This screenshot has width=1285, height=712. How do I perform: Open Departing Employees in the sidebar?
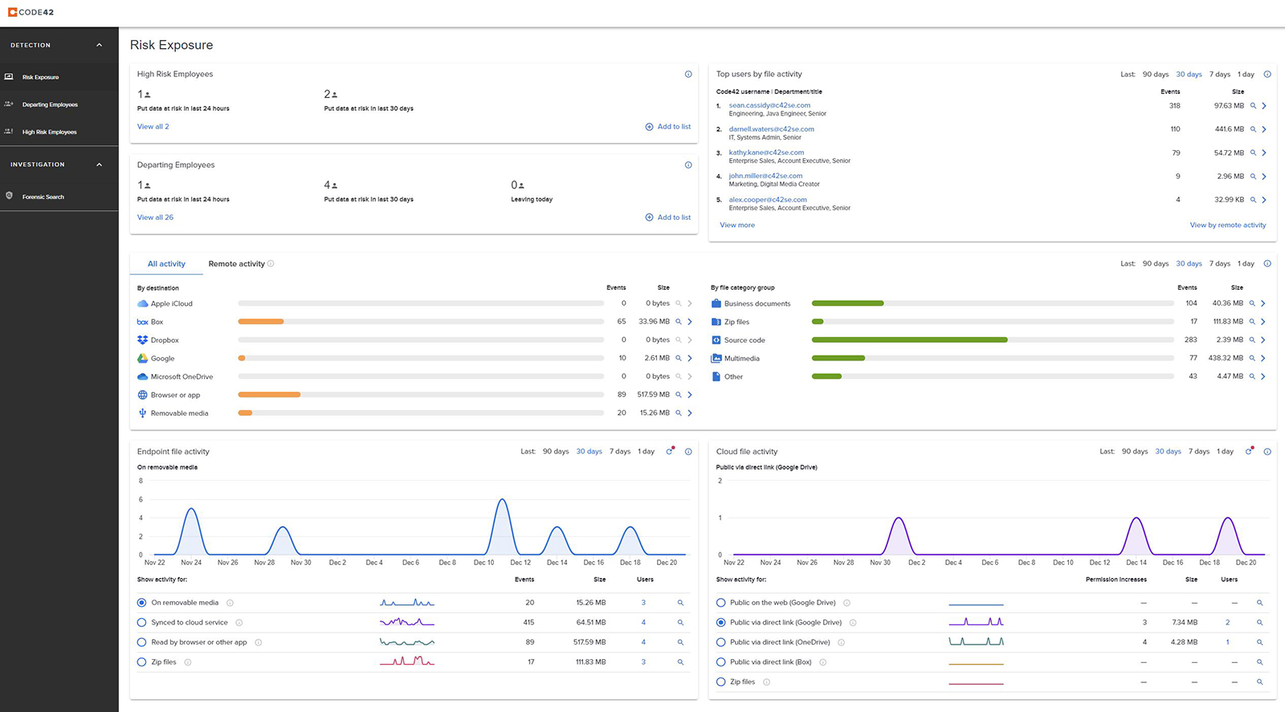[x=50, y=104]
